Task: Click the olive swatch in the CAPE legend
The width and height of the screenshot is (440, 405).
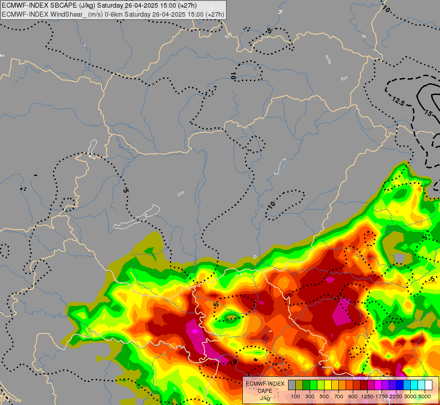Action: (299, 385)
